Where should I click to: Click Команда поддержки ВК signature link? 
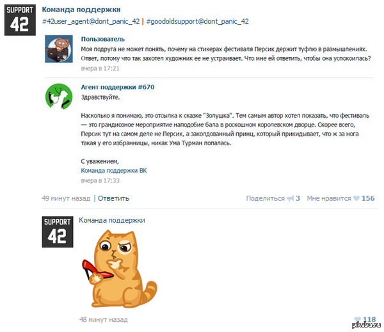tap(114, 171)
